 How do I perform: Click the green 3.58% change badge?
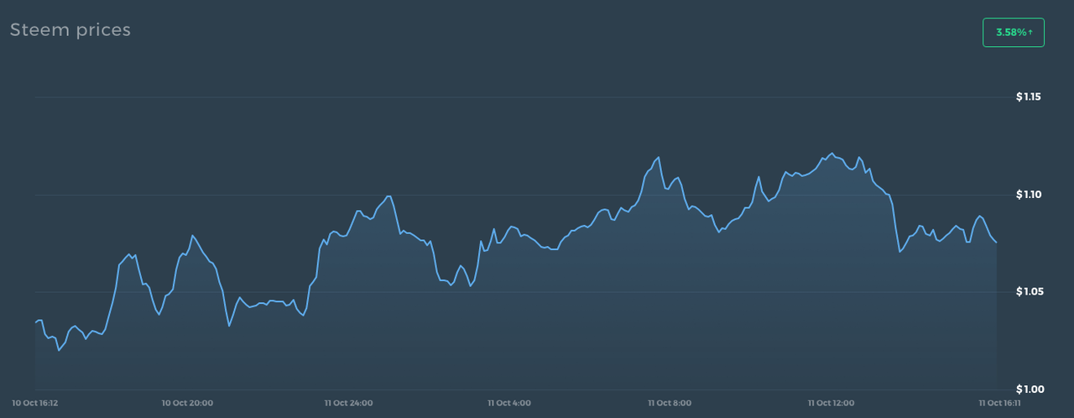pos(1013,32)
